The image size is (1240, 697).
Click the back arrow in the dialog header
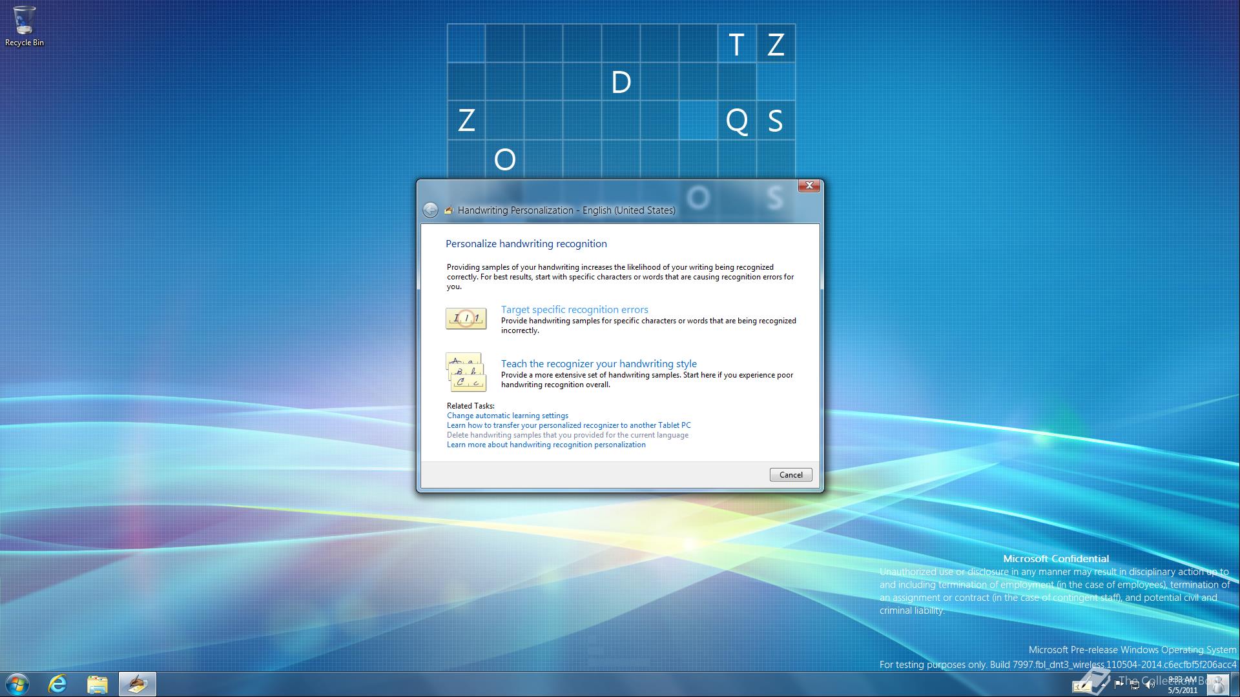click(x=430, y=210)
